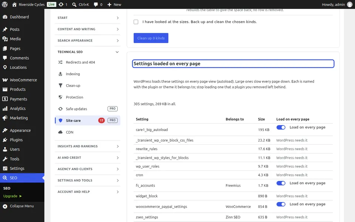This screenshot has height=222, width=355.
Task: Open the Ctrl+K search in admin bar
Action: (x=81, y=4)
